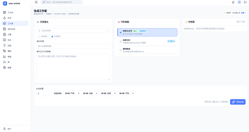Click the 每篇策略 label
249x132 pixels.
pos(58,93)
